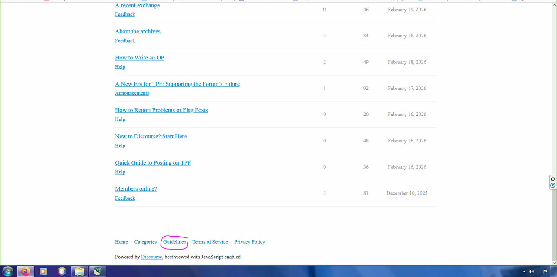The height and width of the screenshot is (277, 557).
Task: Click reply count 2 for 'How to Write an OP'
Action: click(x=325, y=62)
